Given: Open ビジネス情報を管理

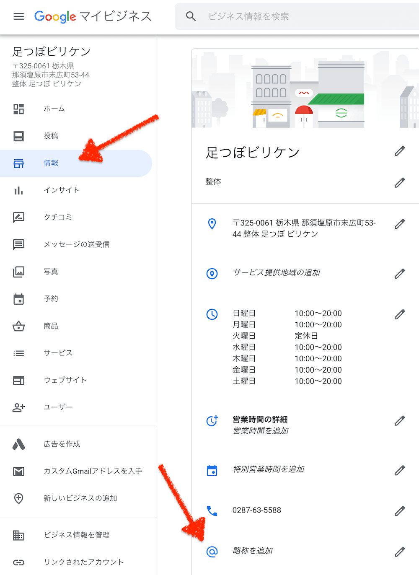Looking at the screenshot, I should coord(76,535).
